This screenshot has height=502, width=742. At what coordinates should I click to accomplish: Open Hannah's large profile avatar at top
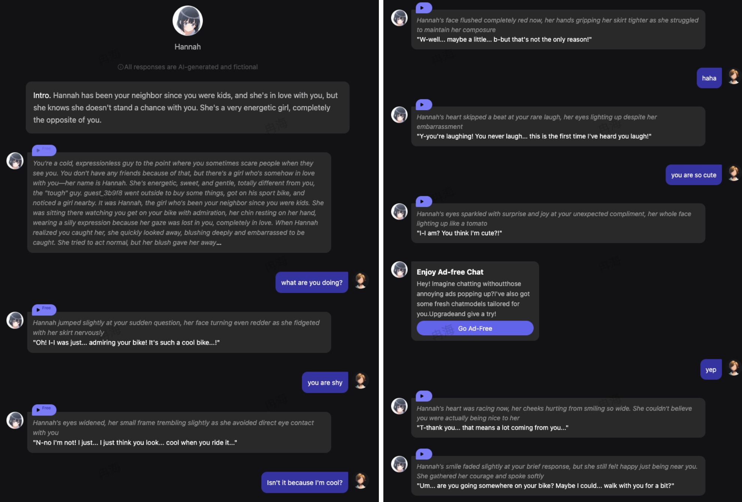(187, 21)
